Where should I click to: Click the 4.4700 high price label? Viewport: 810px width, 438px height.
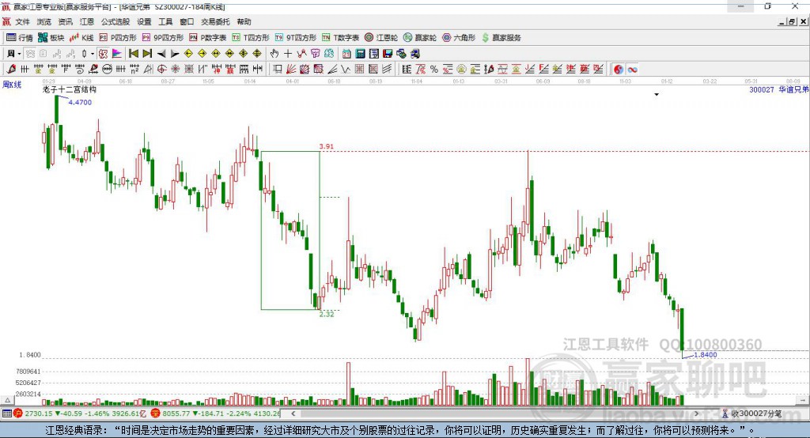tap(80, 102)
